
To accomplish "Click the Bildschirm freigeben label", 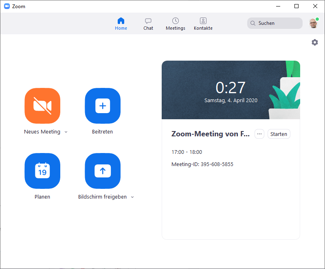I will [x=102, y=197].
